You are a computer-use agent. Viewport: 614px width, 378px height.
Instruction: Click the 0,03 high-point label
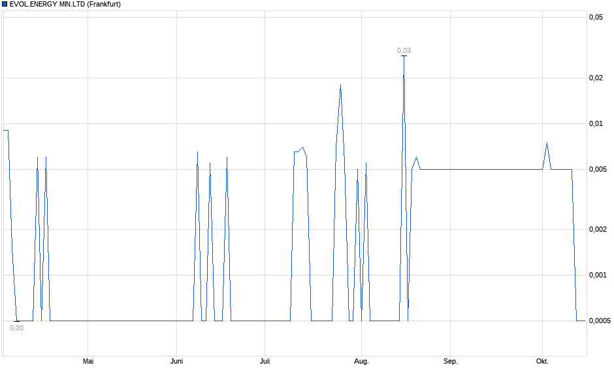[404, 50]
